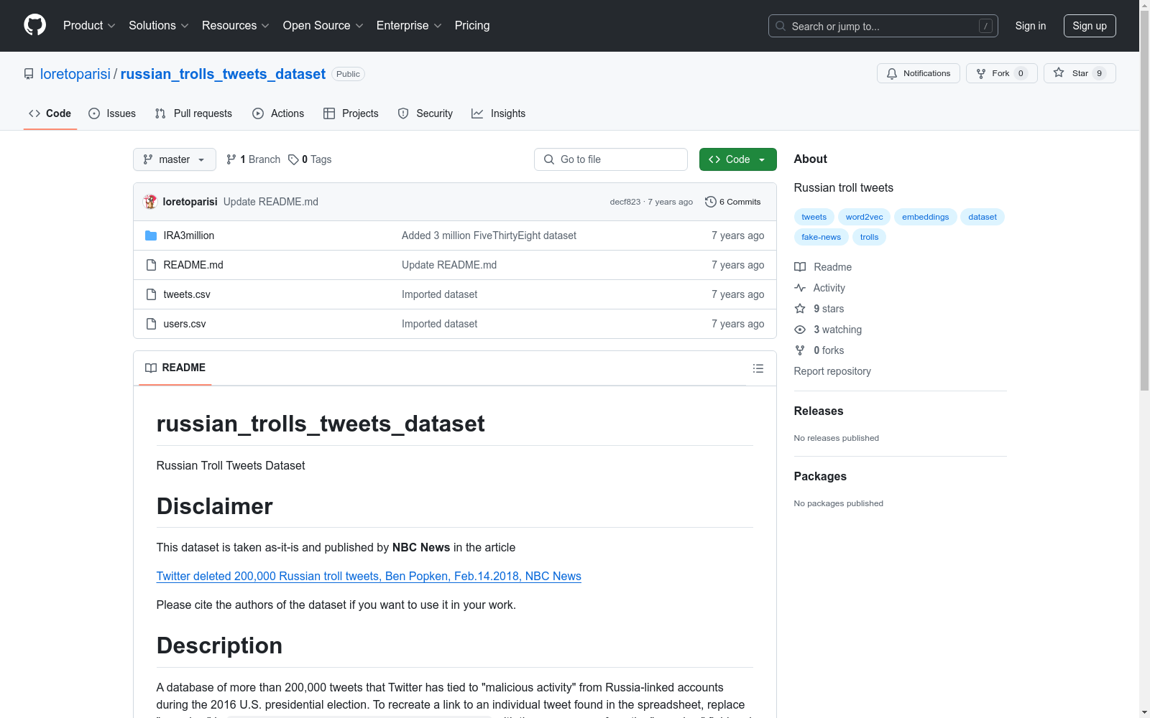Click the search magnifier icon in header
This screenshot has height=718, width=1150.
[x=781, y=26]
